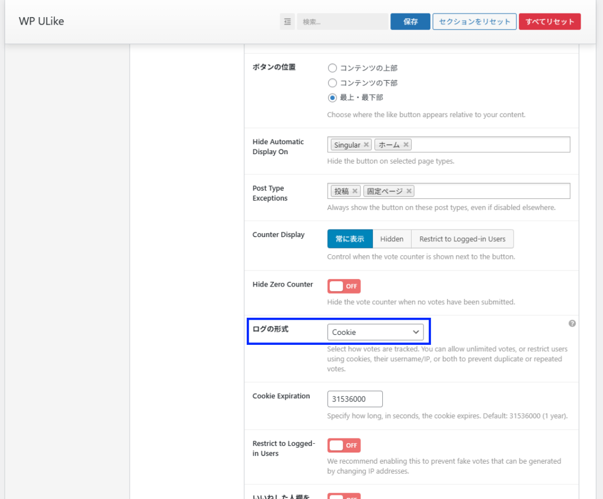Open the ログの形式 Cookie dropdown
This screenshot has width=603, height=499.
click(x=375, y=332)
